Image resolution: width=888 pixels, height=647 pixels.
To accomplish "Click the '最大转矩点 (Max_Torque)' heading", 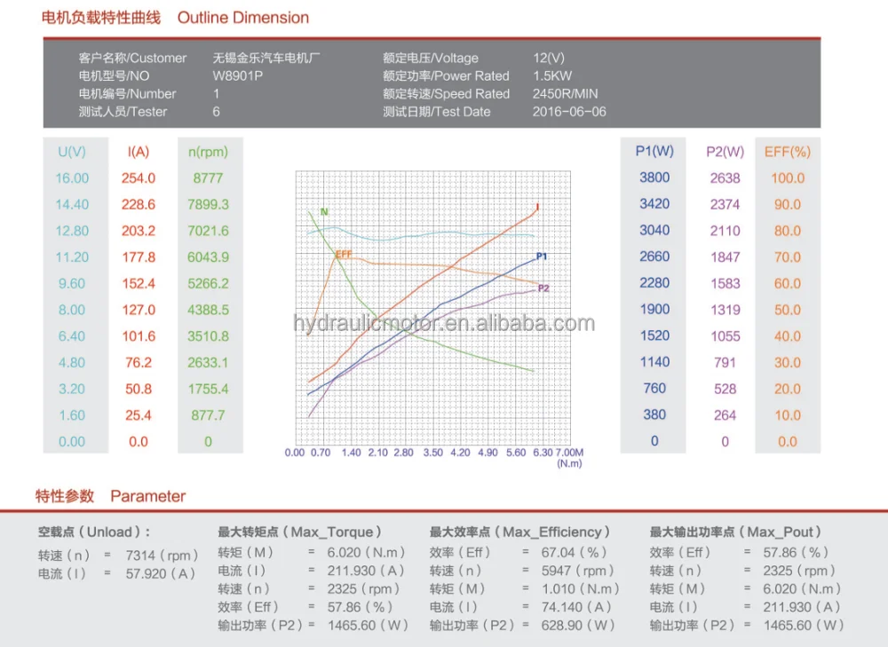I will point(299,533).
